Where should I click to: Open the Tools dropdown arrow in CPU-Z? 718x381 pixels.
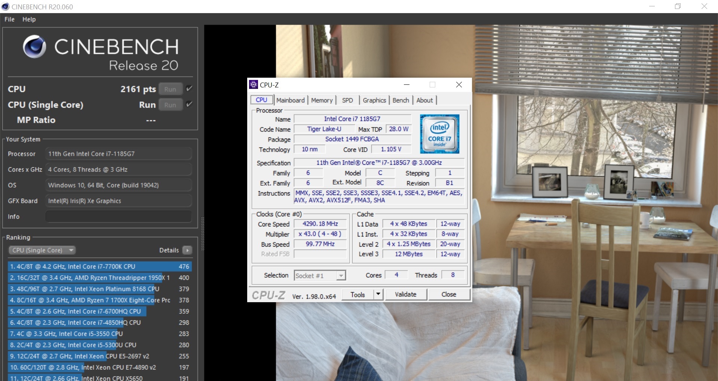[378, 294]
